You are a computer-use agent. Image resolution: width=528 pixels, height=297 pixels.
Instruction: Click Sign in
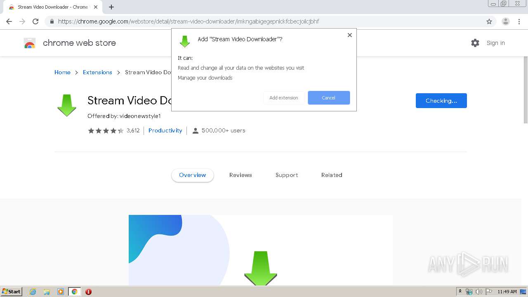[x=495, y=43]
